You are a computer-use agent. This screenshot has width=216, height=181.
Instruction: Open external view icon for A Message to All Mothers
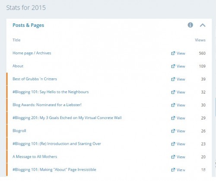(x=173, y=157)
